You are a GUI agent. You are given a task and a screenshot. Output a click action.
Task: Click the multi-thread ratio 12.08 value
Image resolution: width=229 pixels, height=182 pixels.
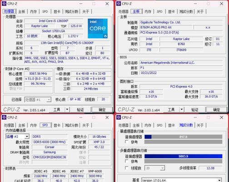tap(210, 168)
